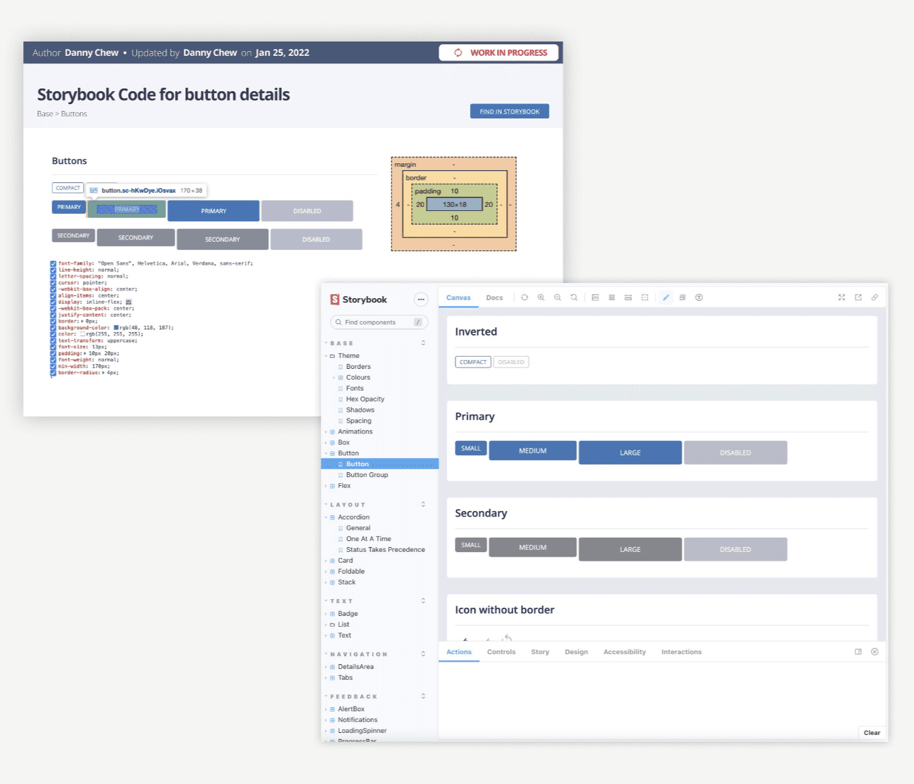Expand the padding shorthand property triangle
Screen dimensions: 914x784
coord(85,353)
